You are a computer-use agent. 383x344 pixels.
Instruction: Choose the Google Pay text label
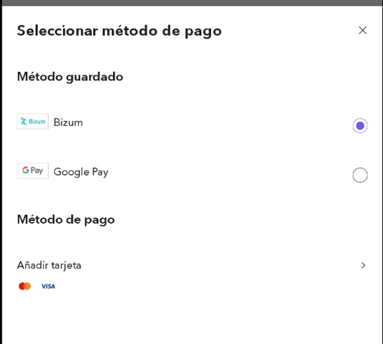[80, 171]
